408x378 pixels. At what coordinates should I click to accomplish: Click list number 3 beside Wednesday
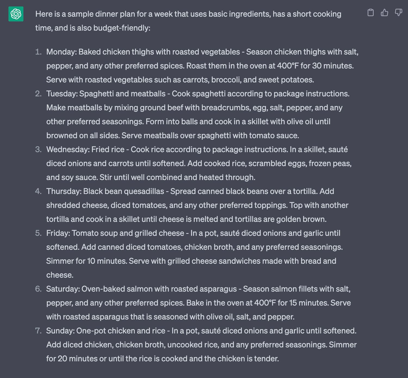pos(38,149)
